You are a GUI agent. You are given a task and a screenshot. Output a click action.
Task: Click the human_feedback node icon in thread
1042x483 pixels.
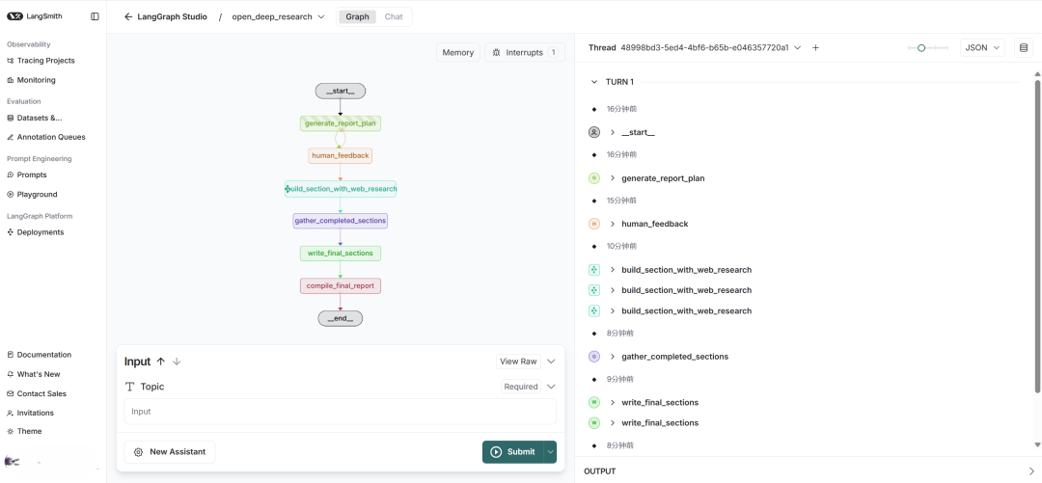[594, 224]
